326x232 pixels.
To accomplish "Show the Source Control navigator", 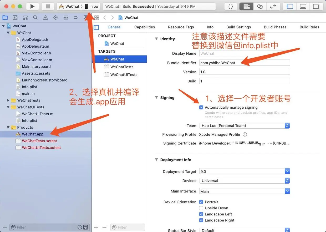I will pyautogui.click(x=15, y=18).
